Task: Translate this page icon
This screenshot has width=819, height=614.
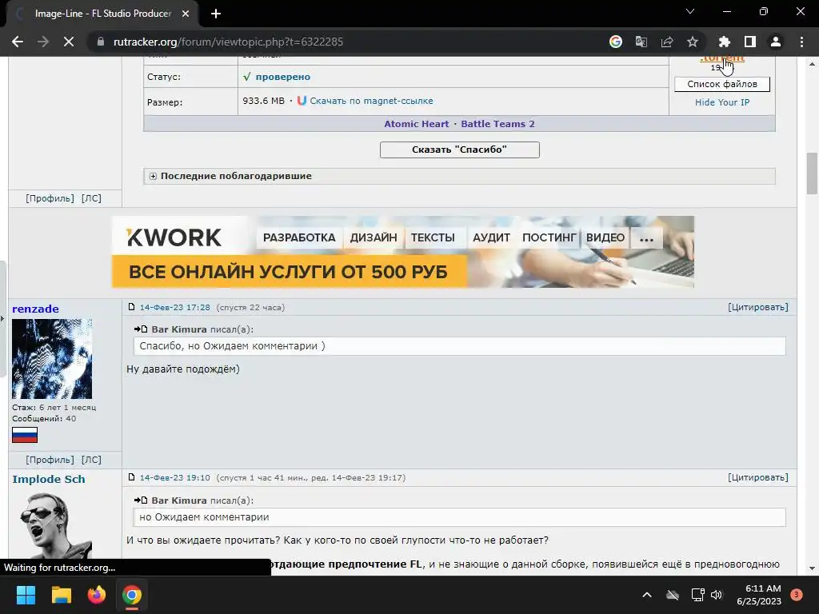Action: pyautogui.click(x=641, y=42)
